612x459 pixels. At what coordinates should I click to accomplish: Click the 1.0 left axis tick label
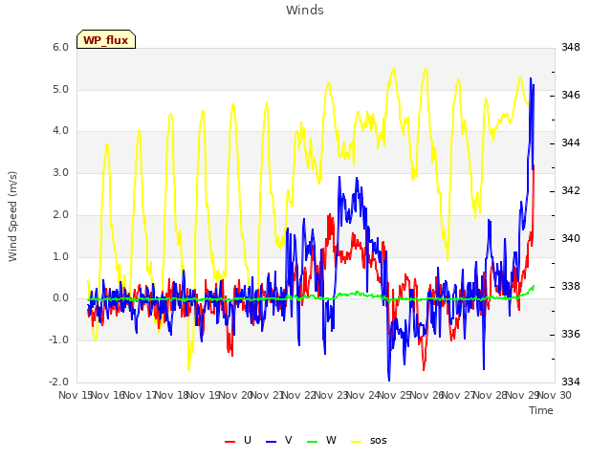click(60, 256)
